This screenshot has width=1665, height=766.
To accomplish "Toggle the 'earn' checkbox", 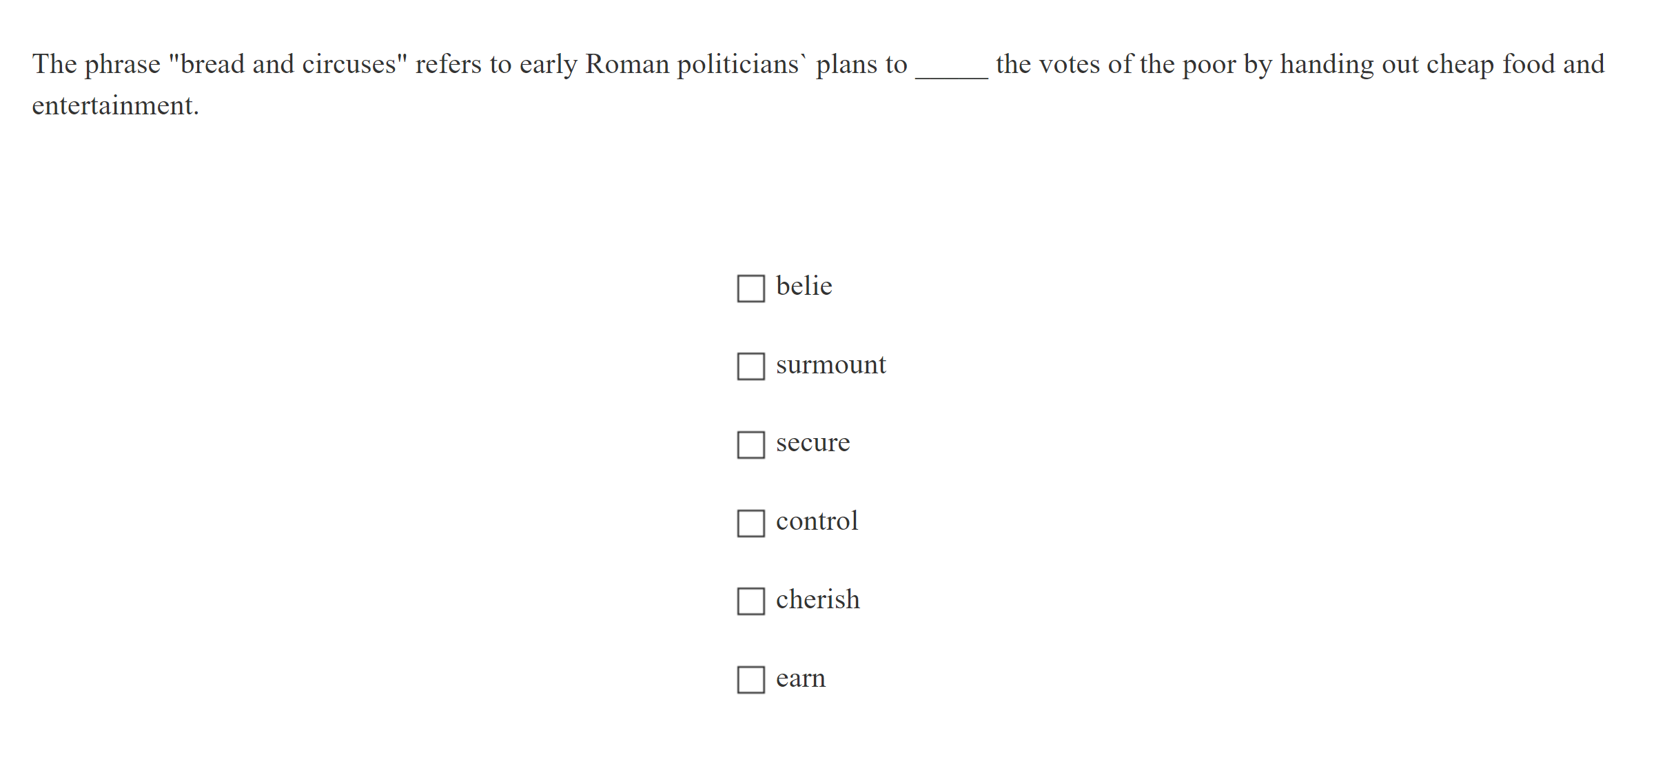I will click(x=750, y=680).
